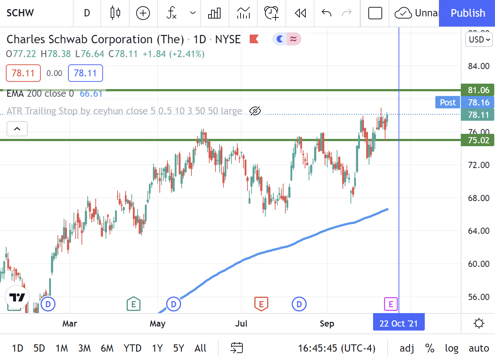Select the All time range tab
The image size is (495, 360).
[x=200, y=348]
